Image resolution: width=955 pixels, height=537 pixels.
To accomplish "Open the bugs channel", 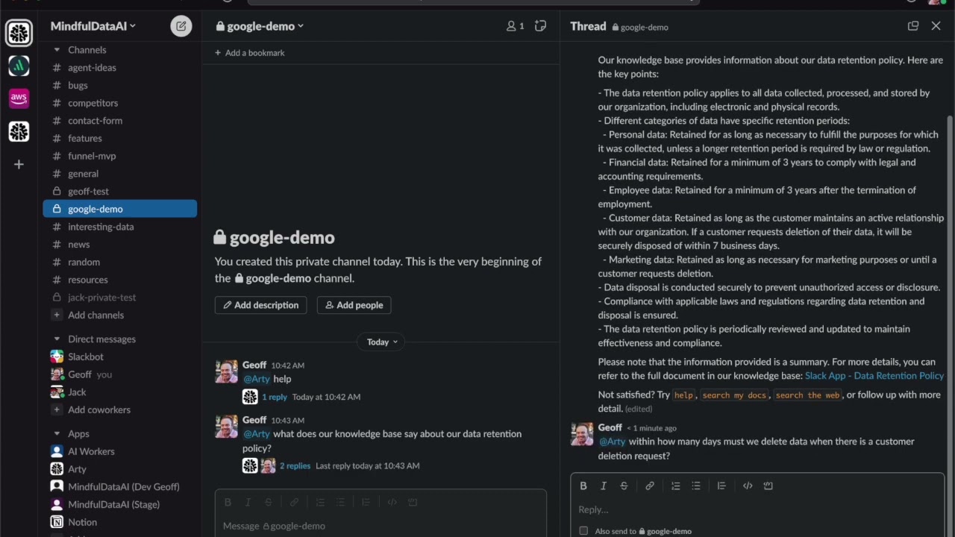I will click(x=120, y=85).
